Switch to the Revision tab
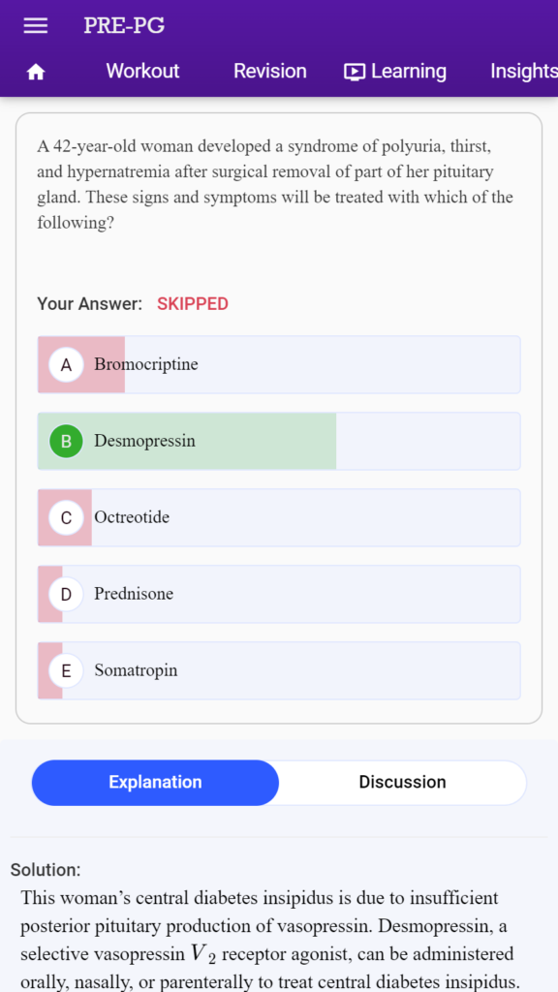The image size is (558, 992). point(269,71)
